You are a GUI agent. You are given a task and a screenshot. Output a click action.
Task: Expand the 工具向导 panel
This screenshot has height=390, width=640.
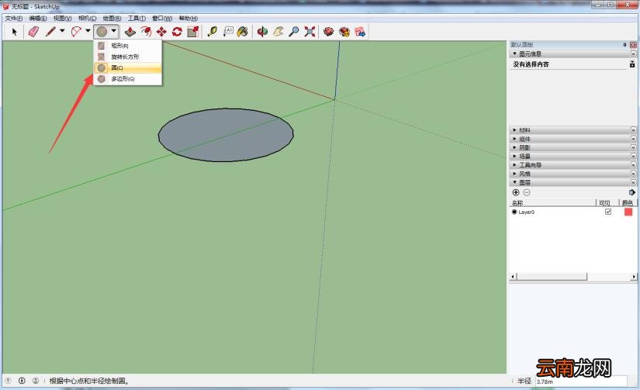(x=573, y=165)
